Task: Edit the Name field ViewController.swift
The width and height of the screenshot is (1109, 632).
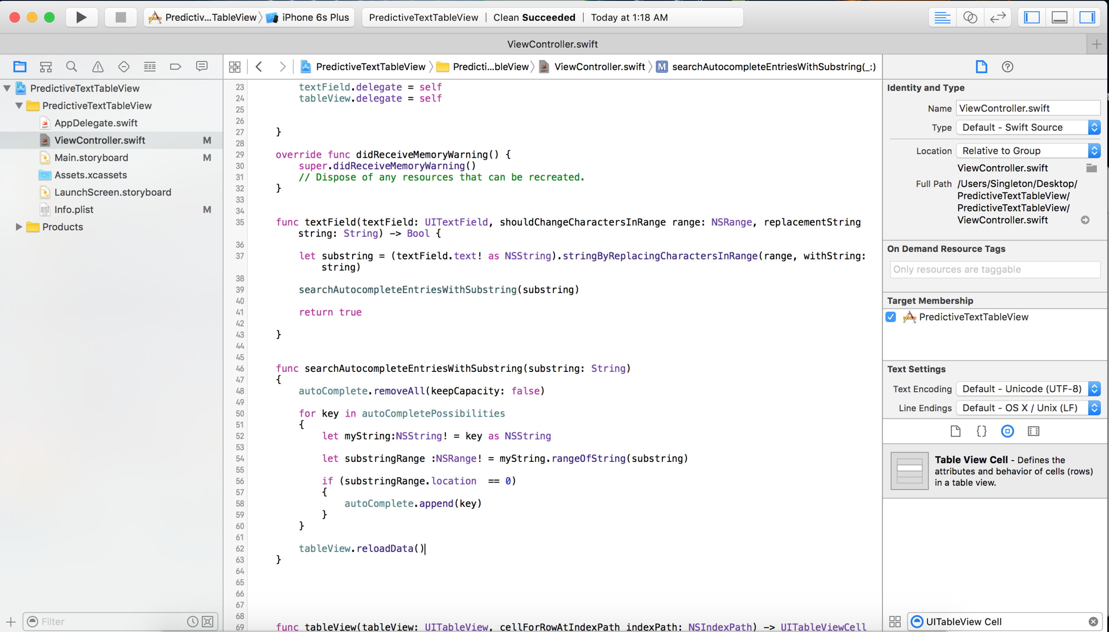Action: (x=1028, y=108)
